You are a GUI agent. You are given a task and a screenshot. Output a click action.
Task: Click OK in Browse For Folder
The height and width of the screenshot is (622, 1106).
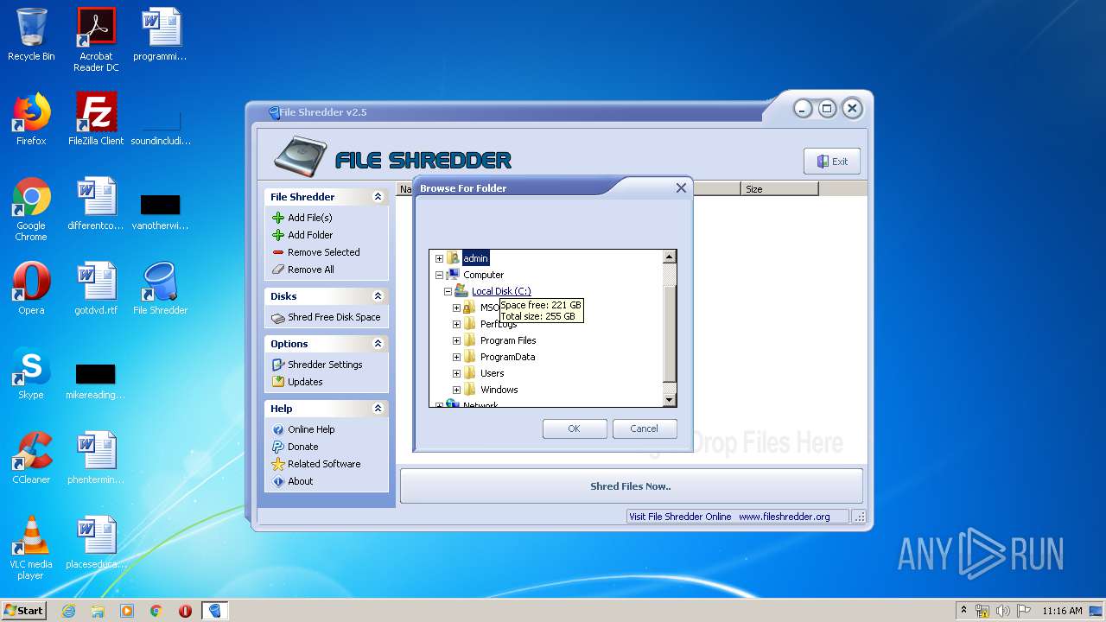click(575, 428)
